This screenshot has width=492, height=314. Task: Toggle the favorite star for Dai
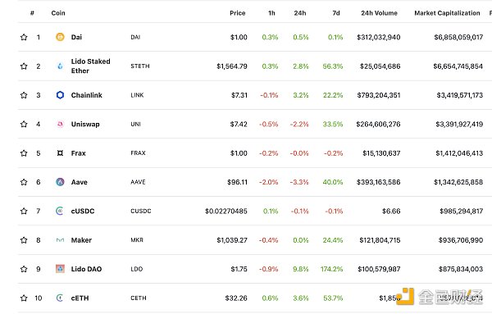[24, 37]
